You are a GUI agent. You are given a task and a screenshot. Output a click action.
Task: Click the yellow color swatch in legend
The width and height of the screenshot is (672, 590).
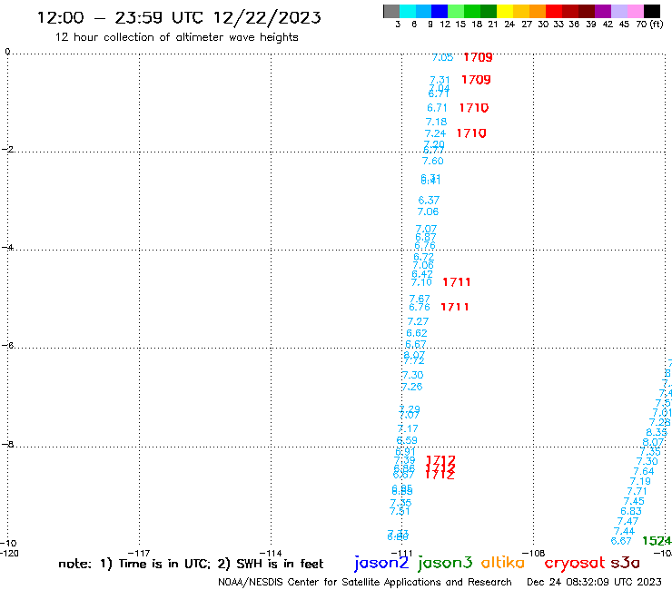[505, 11]
